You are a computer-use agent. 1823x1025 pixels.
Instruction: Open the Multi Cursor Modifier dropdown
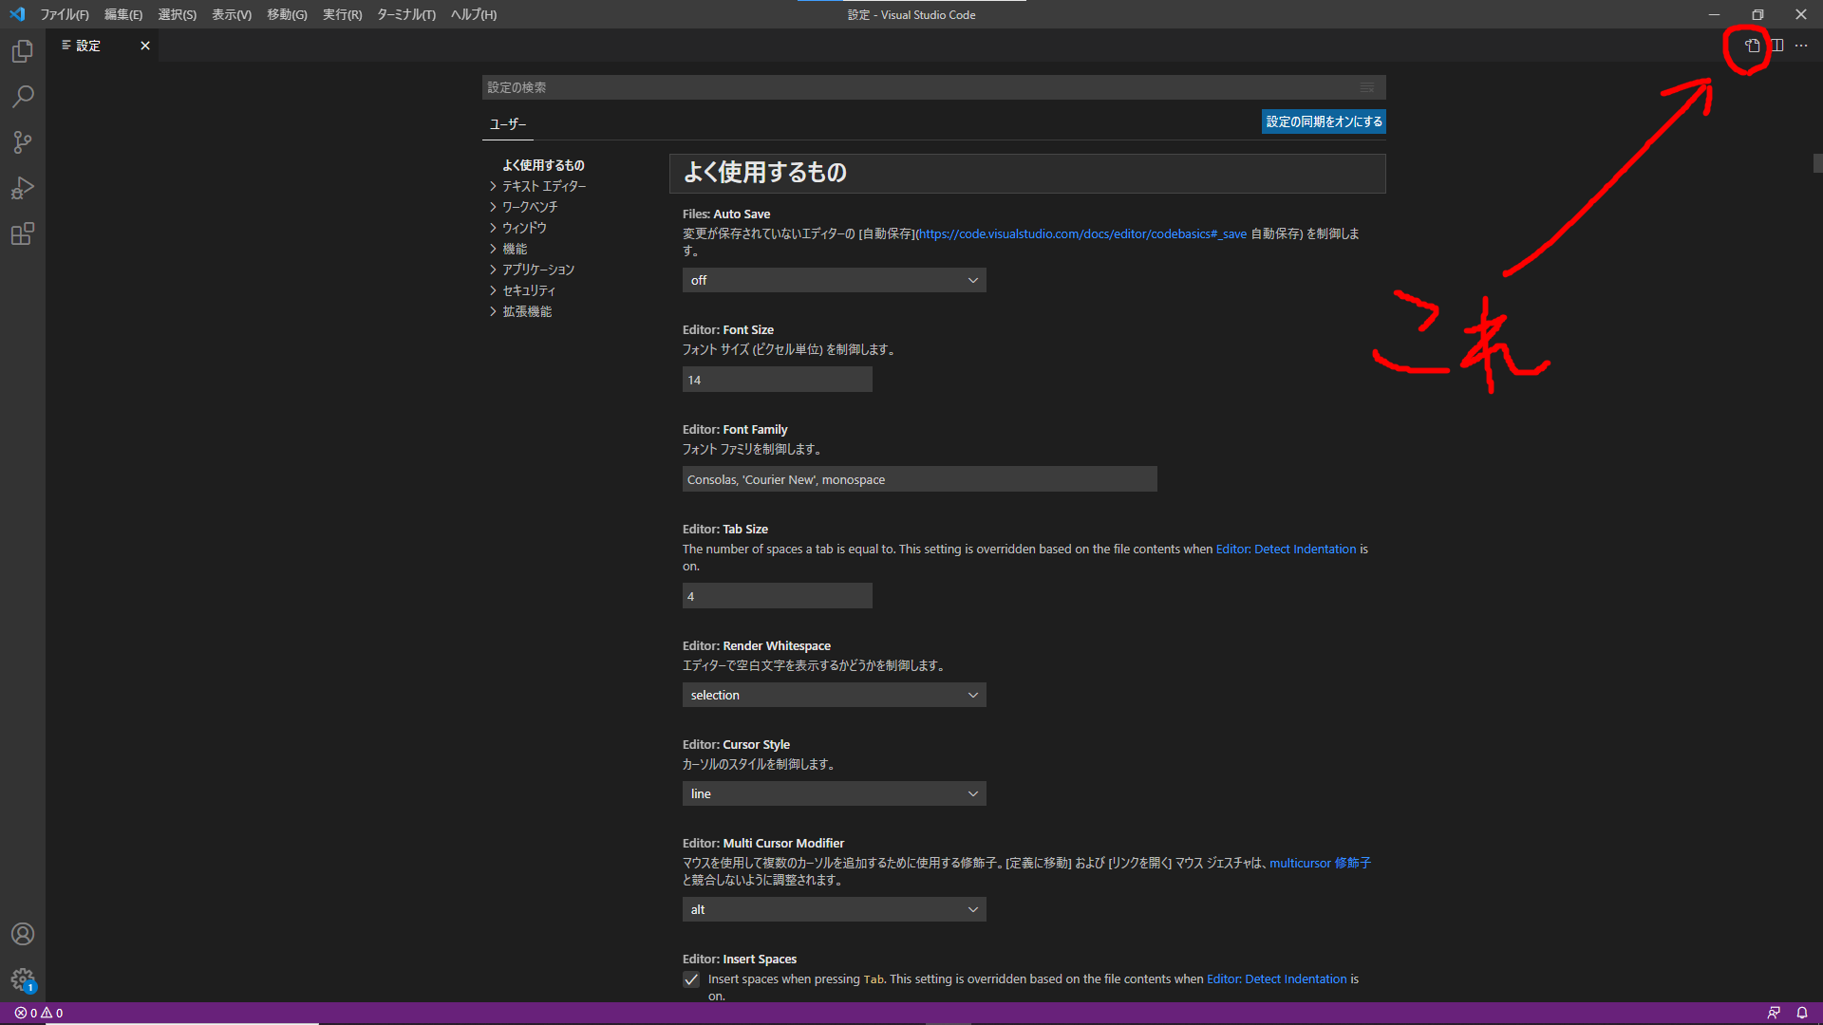(834, 909)
